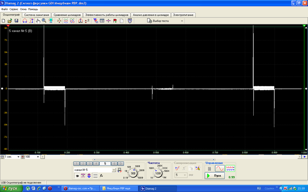Click the Пуск start button
The image size is (308, 192).
(x=215, y=176)
